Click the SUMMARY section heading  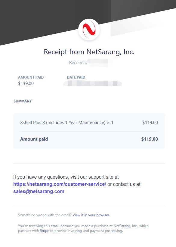[23, 101]
